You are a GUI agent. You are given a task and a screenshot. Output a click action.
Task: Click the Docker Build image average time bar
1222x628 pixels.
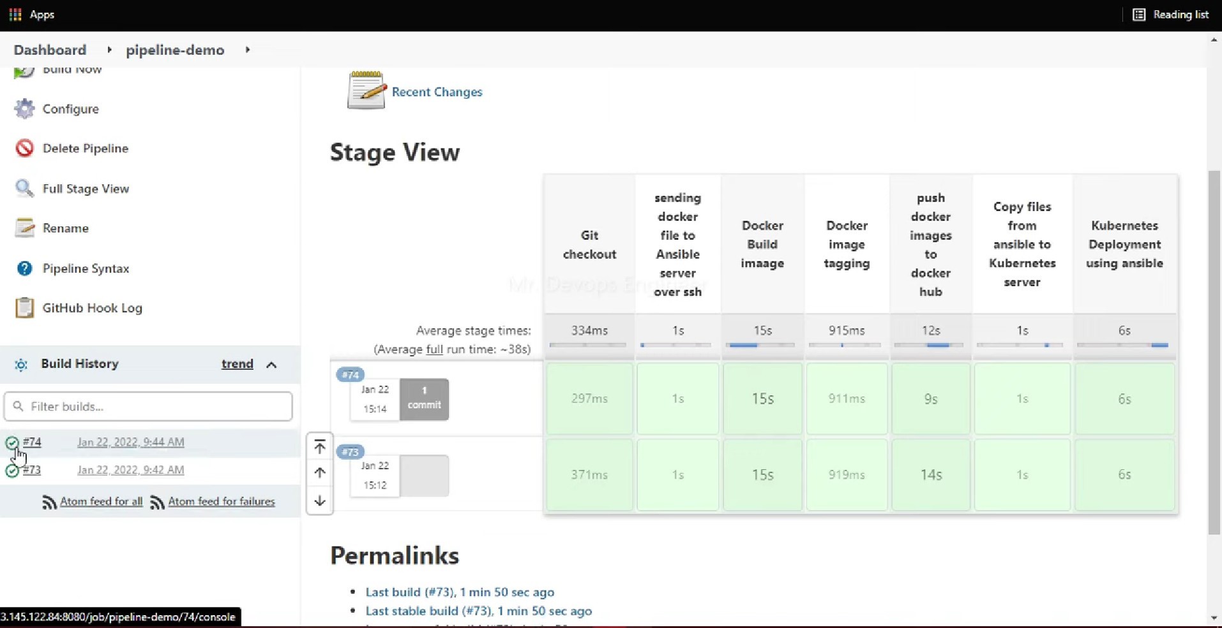[762, 345]
